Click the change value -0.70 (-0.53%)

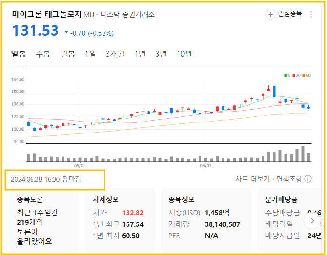point(92,33)
